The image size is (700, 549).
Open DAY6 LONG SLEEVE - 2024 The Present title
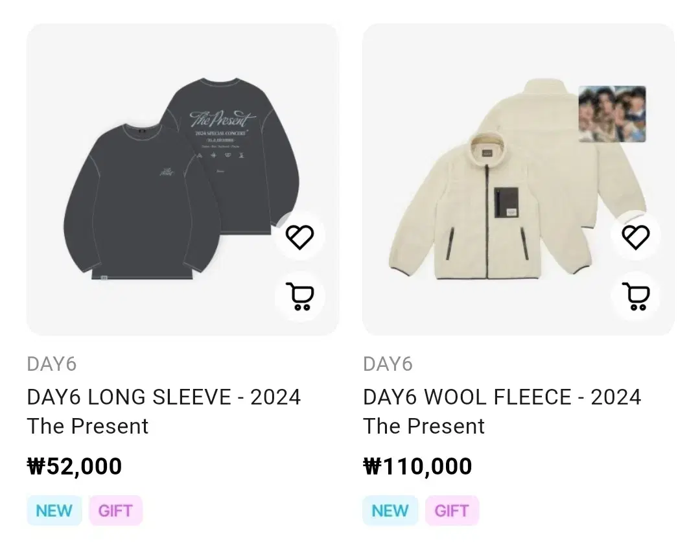164,412
